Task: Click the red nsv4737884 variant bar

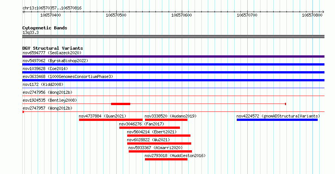Action: point(111,120)
